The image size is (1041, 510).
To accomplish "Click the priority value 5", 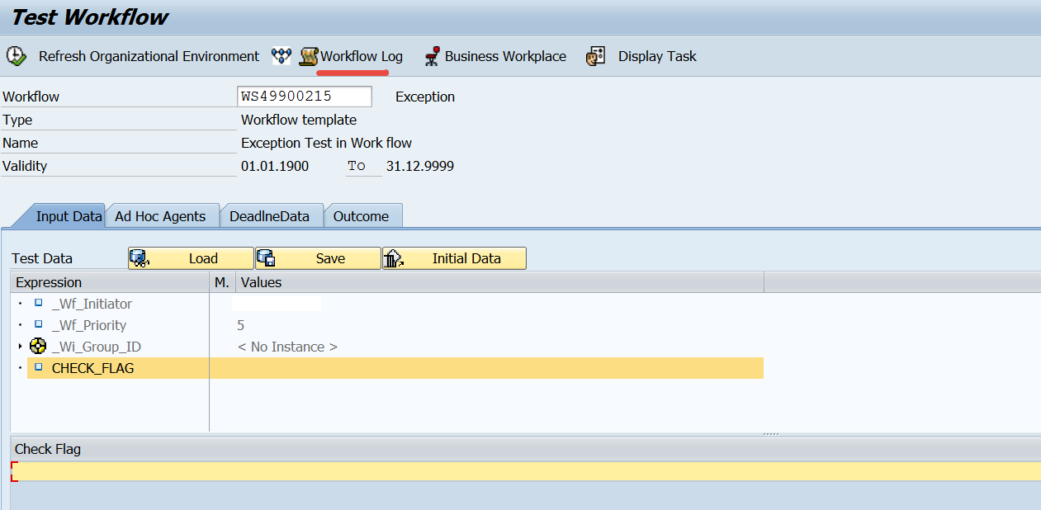I will pyautogui.click(x=241, y=325).
